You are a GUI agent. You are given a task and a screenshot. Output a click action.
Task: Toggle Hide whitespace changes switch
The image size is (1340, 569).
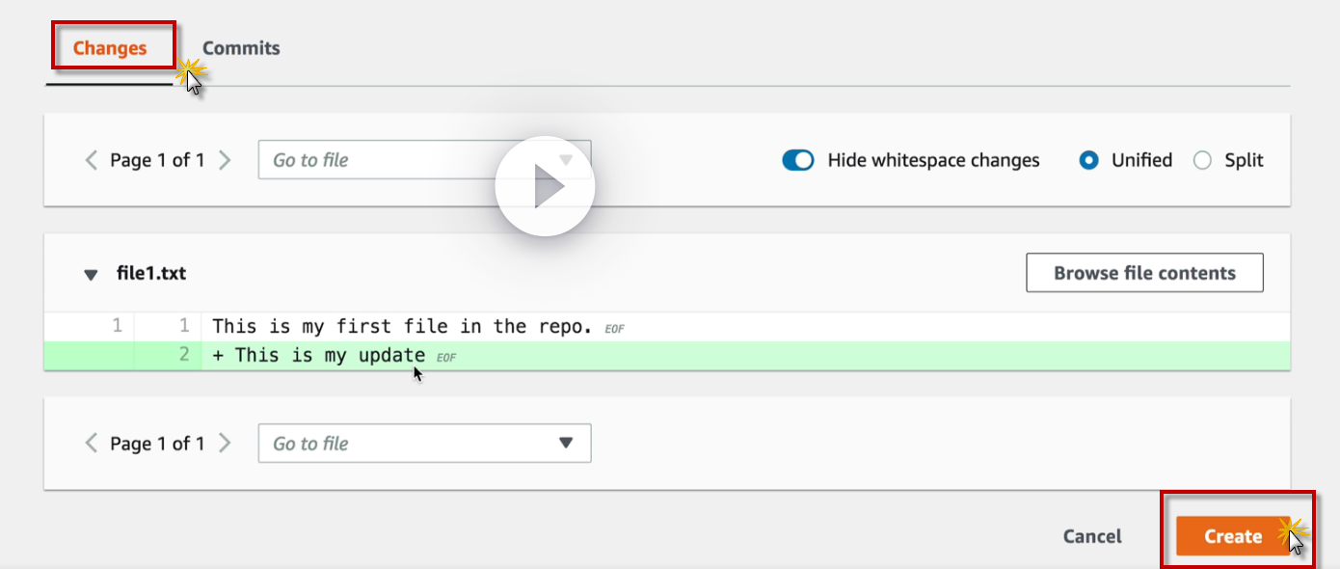[798, 160]
